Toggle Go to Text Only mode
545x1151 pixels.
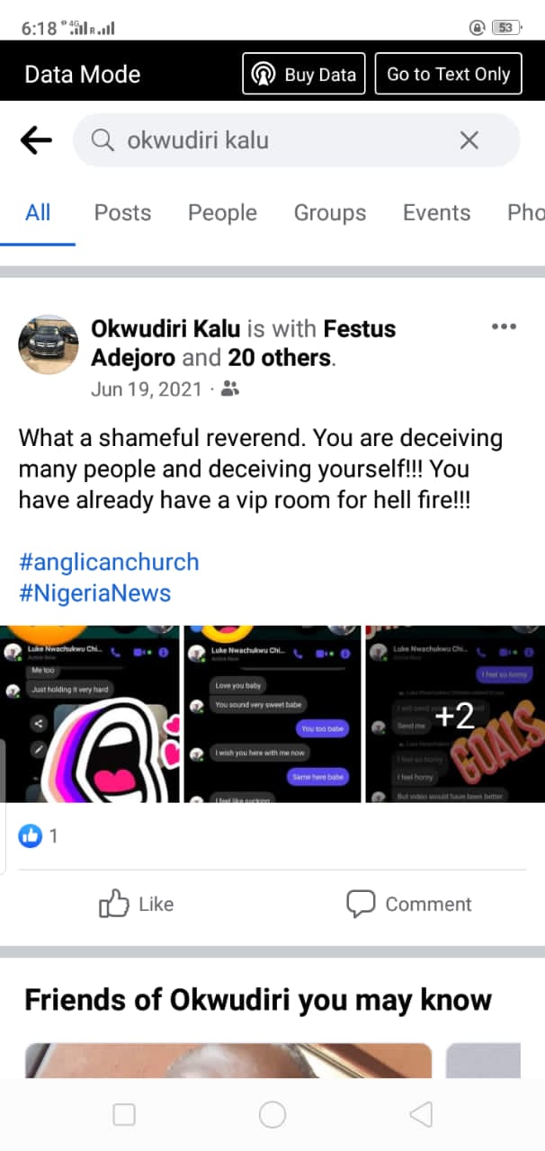(449, 74)
